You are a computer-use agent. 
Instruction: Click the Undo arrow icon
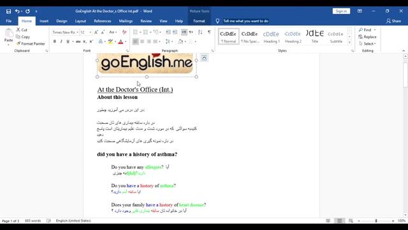(x=17, y=11)
